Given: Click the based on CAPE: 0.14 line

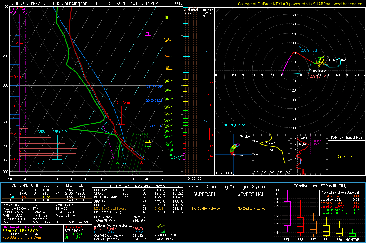Looking at the screenshot, I should coord(340,196).
